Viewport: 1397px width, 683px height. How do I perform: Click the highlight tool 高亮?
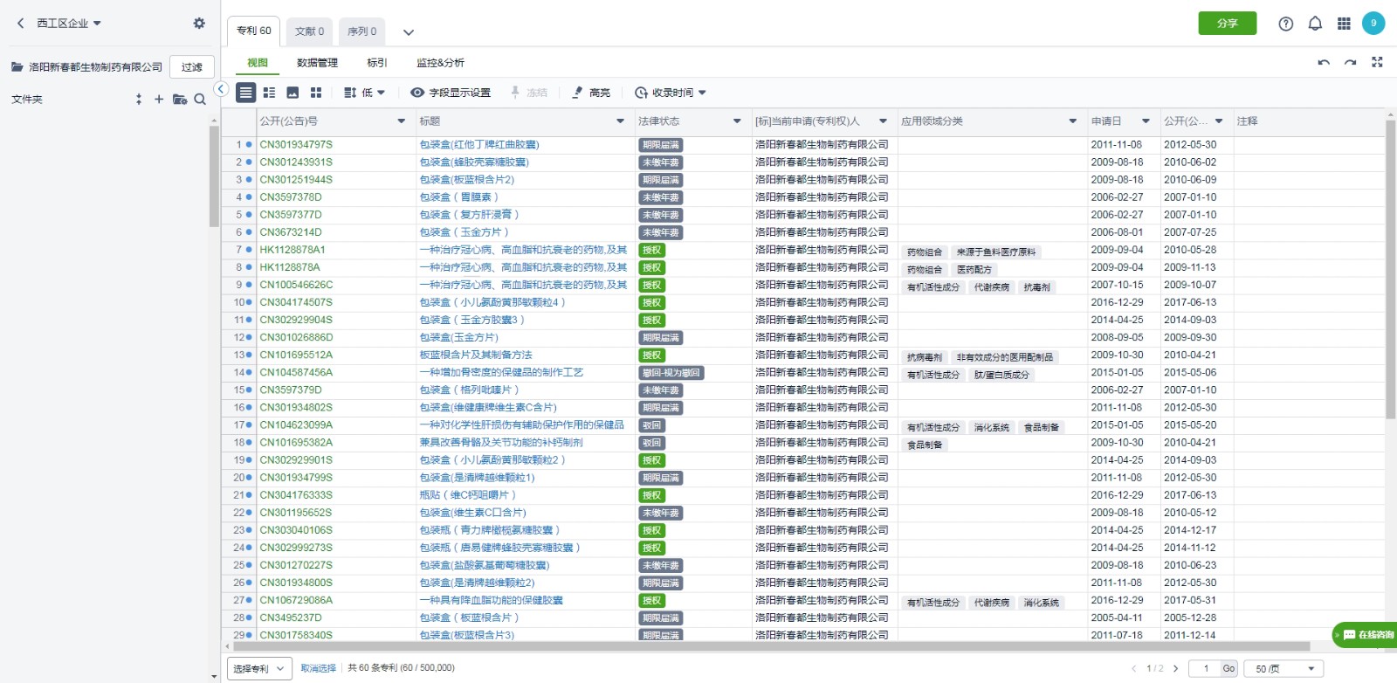pos(590,93)
